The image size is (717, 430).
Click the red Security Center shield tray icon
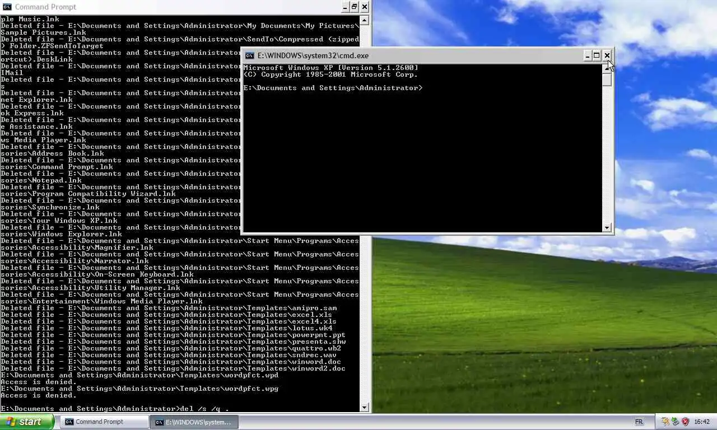tap(685, 422)
